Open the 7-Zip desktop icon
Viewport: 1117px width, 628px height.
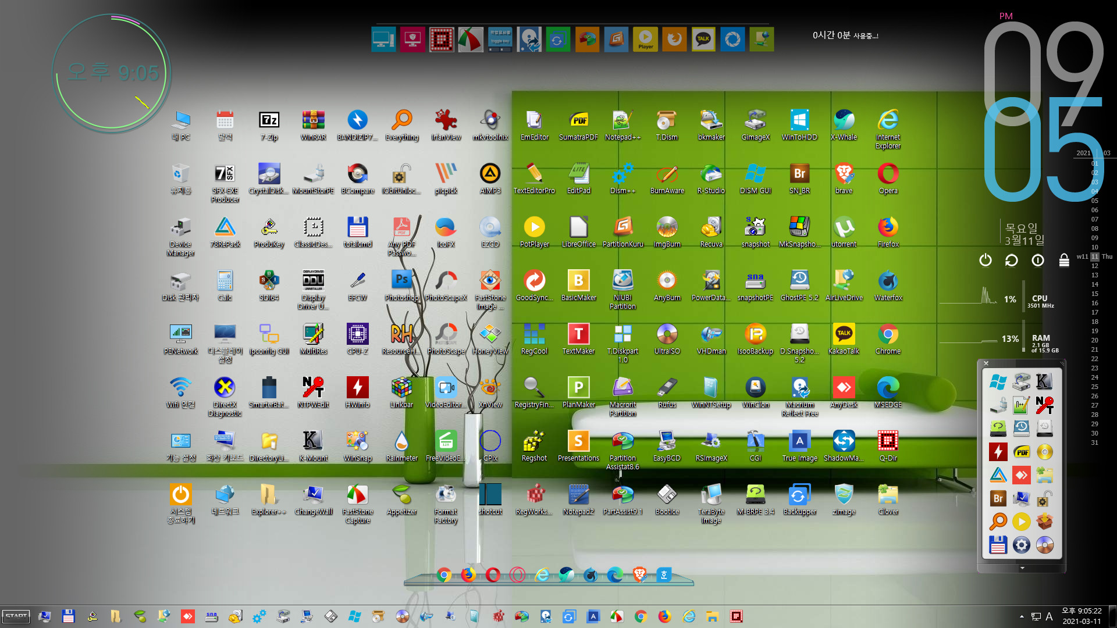(x=269, y=125)
